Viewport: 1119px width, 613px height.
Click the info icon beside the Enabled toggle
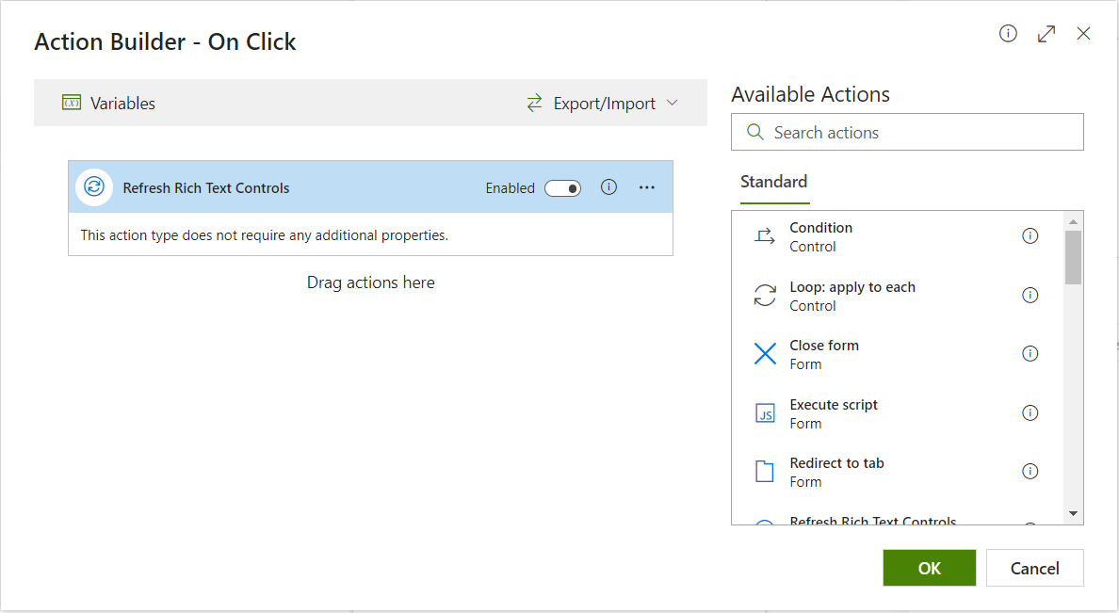coord(608,187)
